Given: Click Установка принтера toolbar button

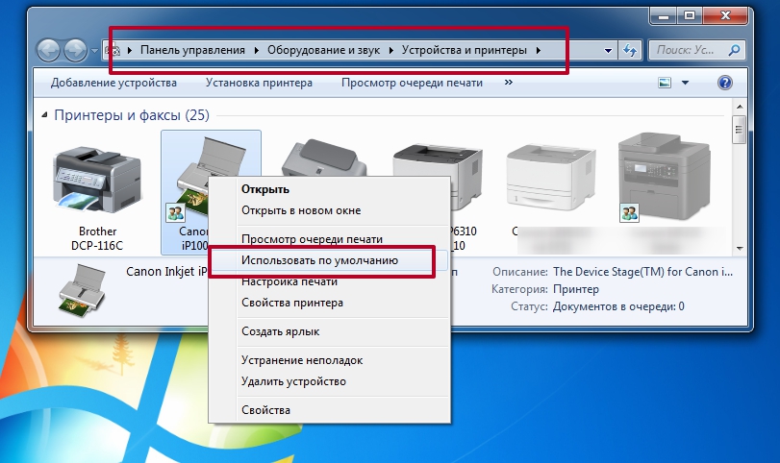Looking at the screenshot, I should point(259,83).
